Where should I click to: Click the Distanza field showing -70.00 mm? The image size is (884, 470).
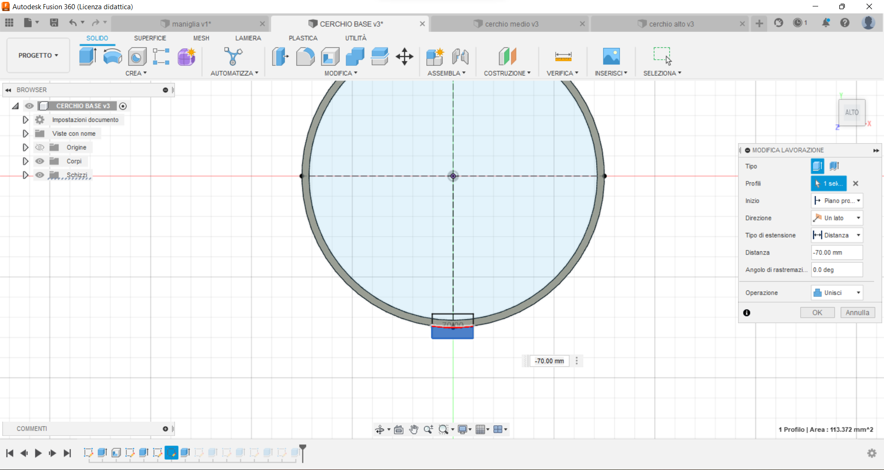pyautogui.click(x=836, y=252)
